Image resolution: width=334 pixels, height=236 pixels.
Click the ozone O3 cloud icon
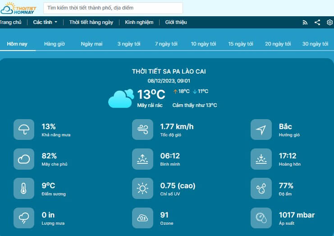click(142, 218)
